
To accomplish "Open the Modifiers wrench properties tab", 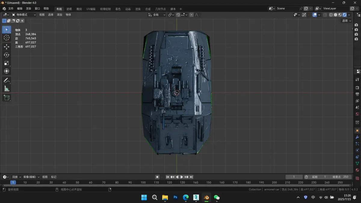I will (357, 137).
